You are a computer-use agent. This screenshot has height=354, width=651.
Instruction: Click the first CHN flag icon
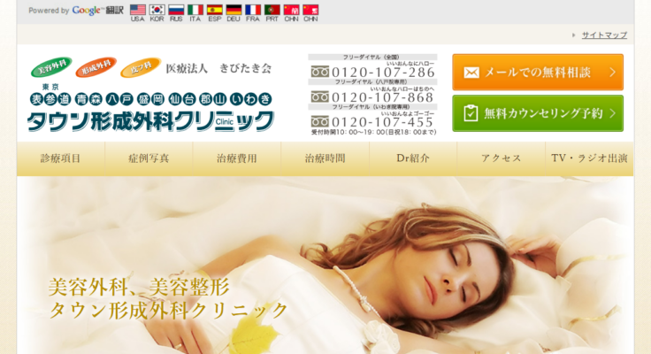click(x=291, y=11)
